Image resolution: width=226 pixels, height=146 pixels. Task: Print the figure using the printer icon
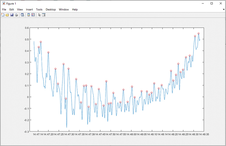click(16, 15)
